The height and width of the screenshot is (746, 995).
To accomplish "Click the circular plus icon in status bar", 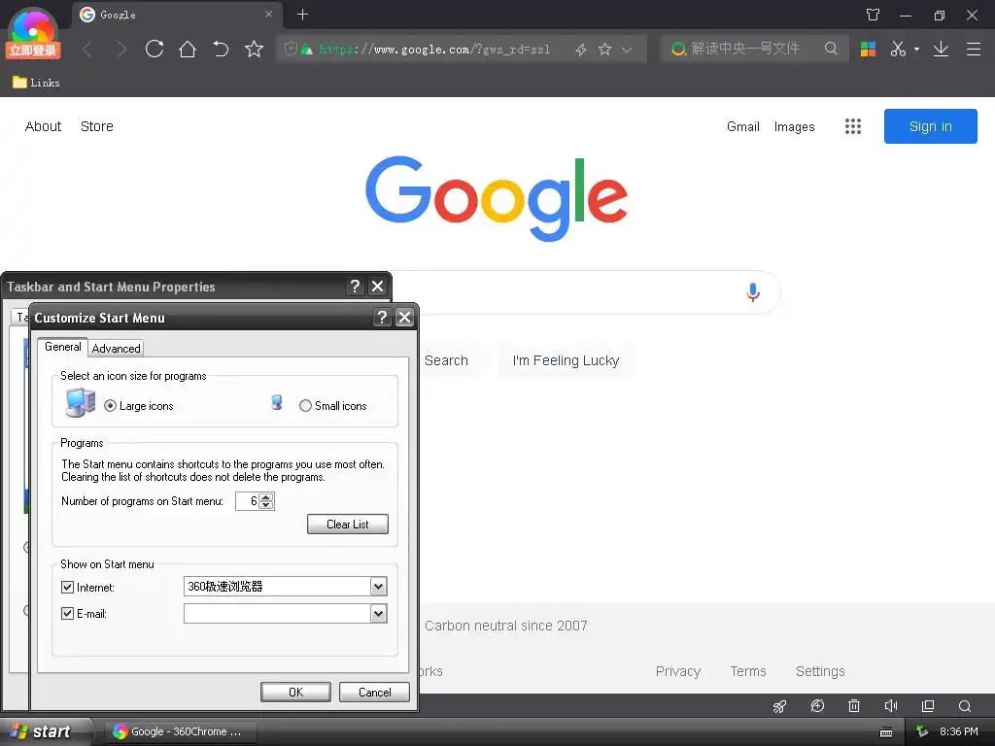I will [x=817, y=706].
